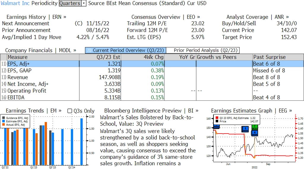Select the Revenue measure row
This screenshot has height=170, width=304.
pos(152,77)
